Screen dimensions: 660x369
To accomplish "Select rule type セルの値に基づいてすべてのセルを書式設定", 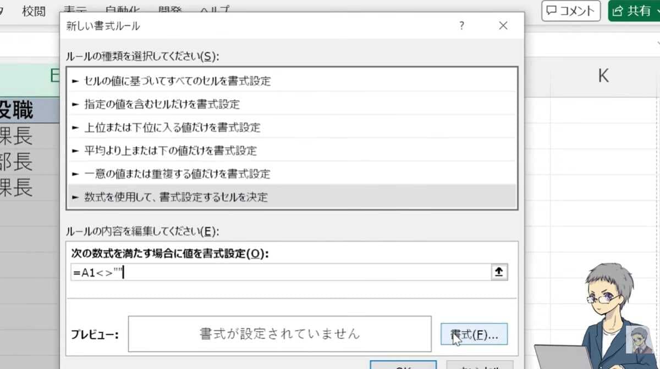I will click(x=291, y=81).
